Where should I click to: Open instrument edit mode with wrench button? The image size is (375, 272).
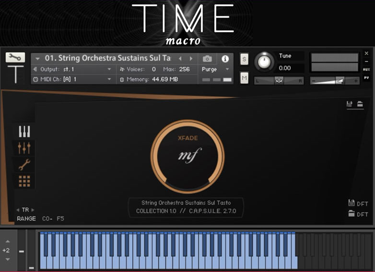(15, 58)
